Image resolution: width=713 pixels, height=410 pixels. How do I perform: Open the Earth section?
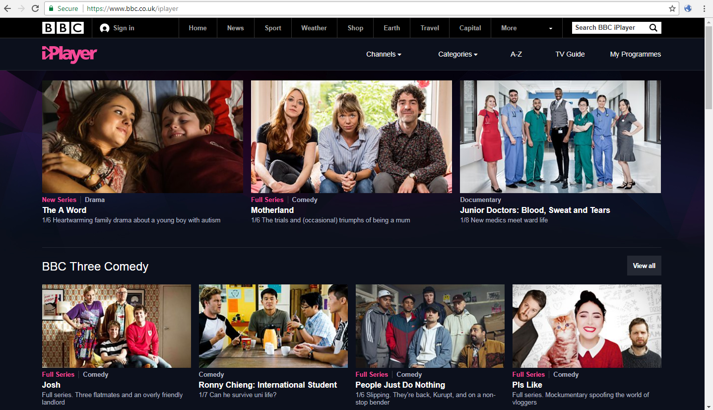click(x=391, y=28)
